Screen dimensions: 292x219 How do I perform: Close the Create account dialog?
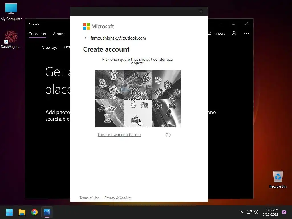(x=201, y=11)
